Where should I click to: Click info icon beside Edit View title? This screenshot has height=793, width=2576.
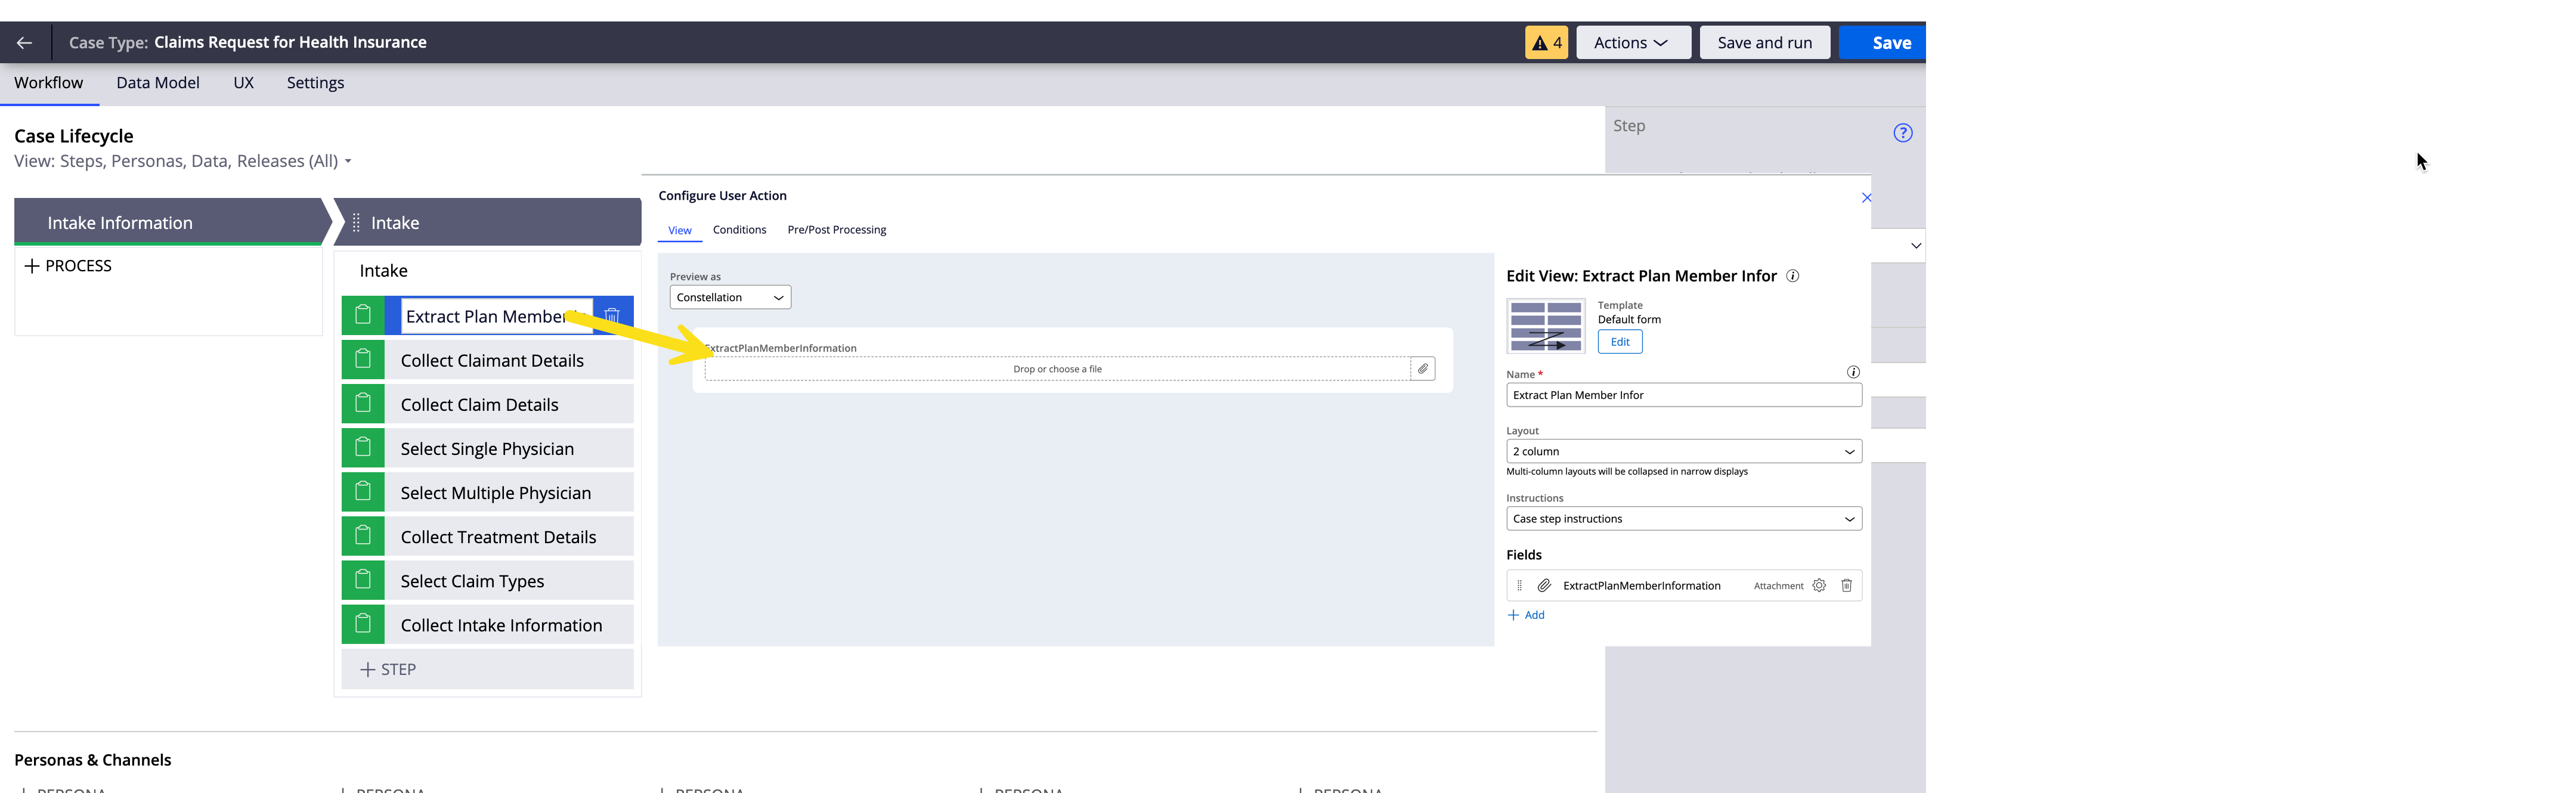1793,276
